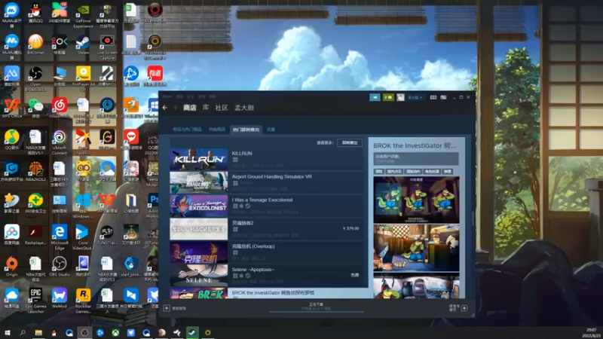The height and width of the screenshot is (339, 603).
Task: Click first BROK preview screenshot
Action: point(416,200)
